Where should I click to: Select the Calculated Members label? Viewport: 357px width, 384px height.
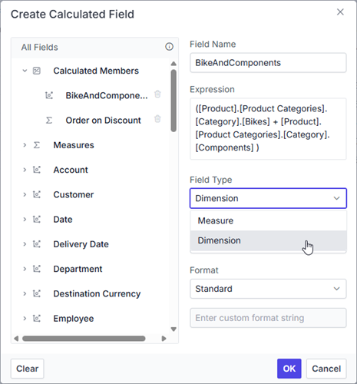point(96,71)
